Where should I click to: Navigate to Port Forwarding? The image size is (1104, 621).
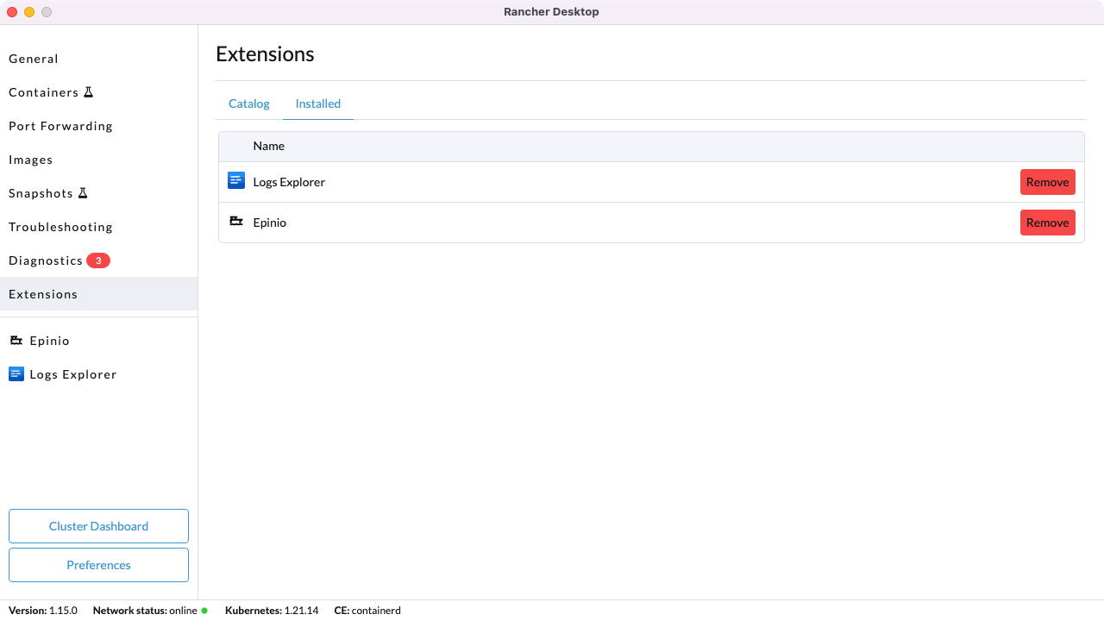click(60, 126)
